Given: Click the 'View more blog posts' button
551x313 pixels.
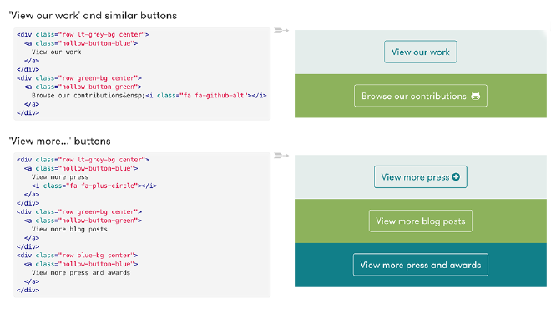Looking at the screenshot, I should (420, 221).
